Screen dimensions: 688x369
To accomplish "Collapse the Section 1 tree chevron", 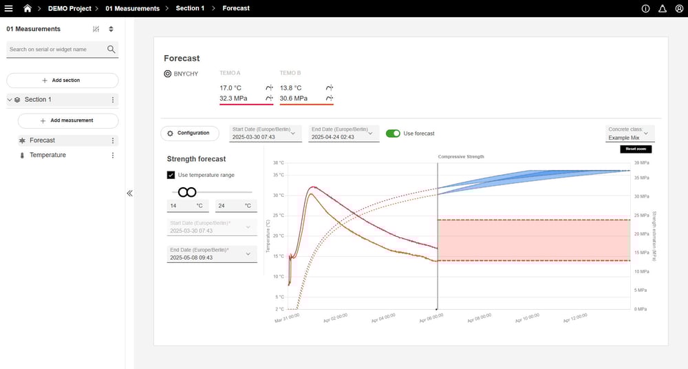I will tap(10, 100).
